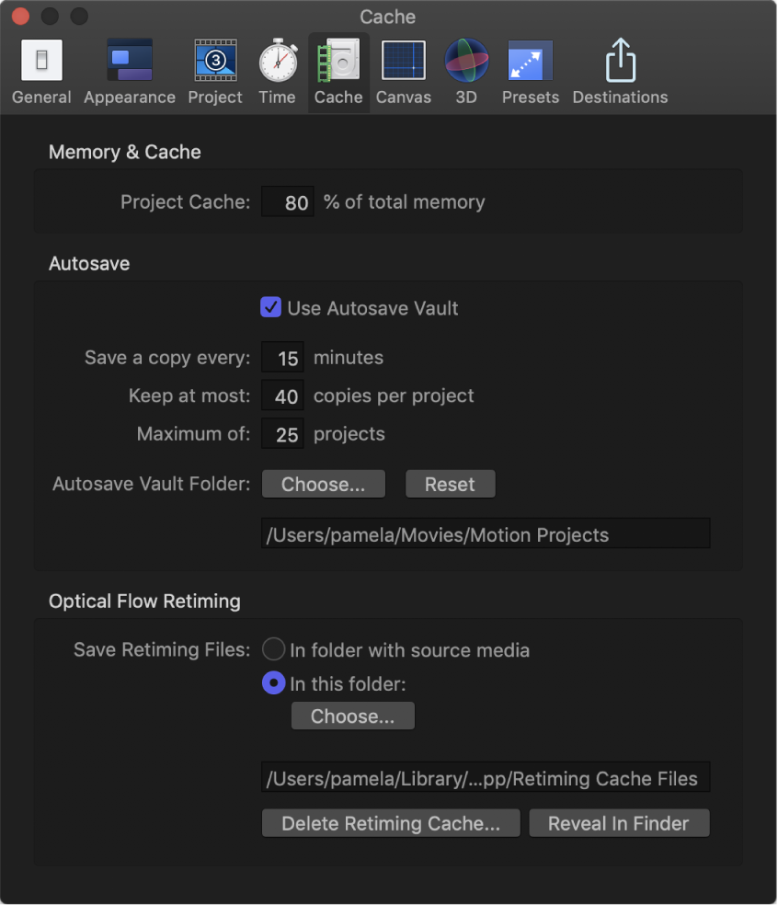Open the 3D preferences pane

465,72
